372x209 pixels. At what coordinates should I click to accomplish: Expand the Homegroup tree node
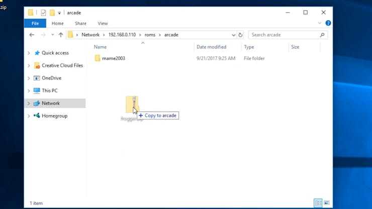[x=29, y=116]
